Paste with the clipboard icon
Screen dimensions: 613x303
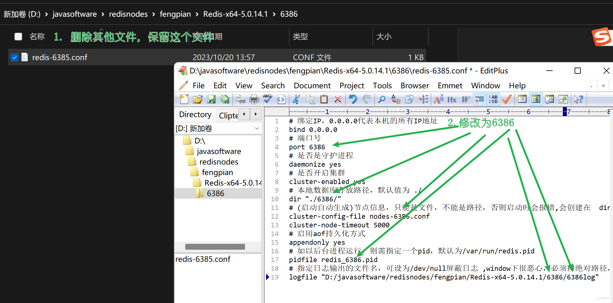tap(324, 99)
